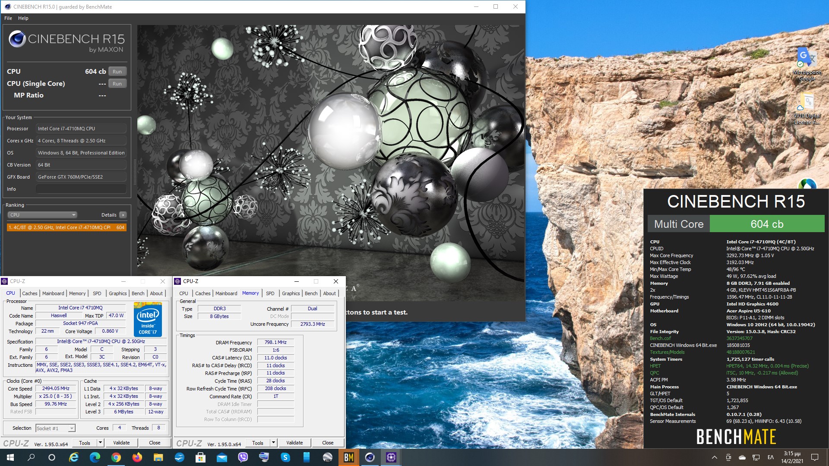Click the Bench.cof file integrity entry

[x=660, y=338]
